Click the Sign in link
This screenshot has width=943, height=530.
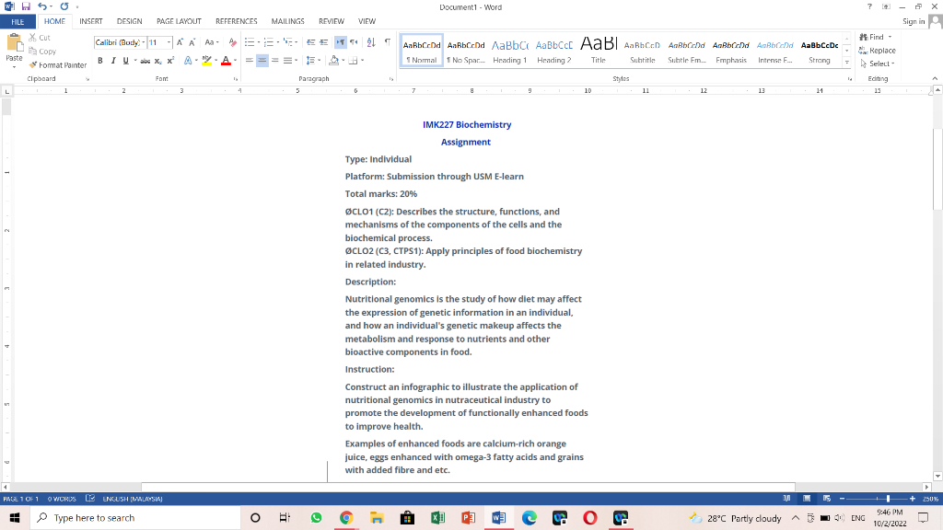tap(914, 22)
